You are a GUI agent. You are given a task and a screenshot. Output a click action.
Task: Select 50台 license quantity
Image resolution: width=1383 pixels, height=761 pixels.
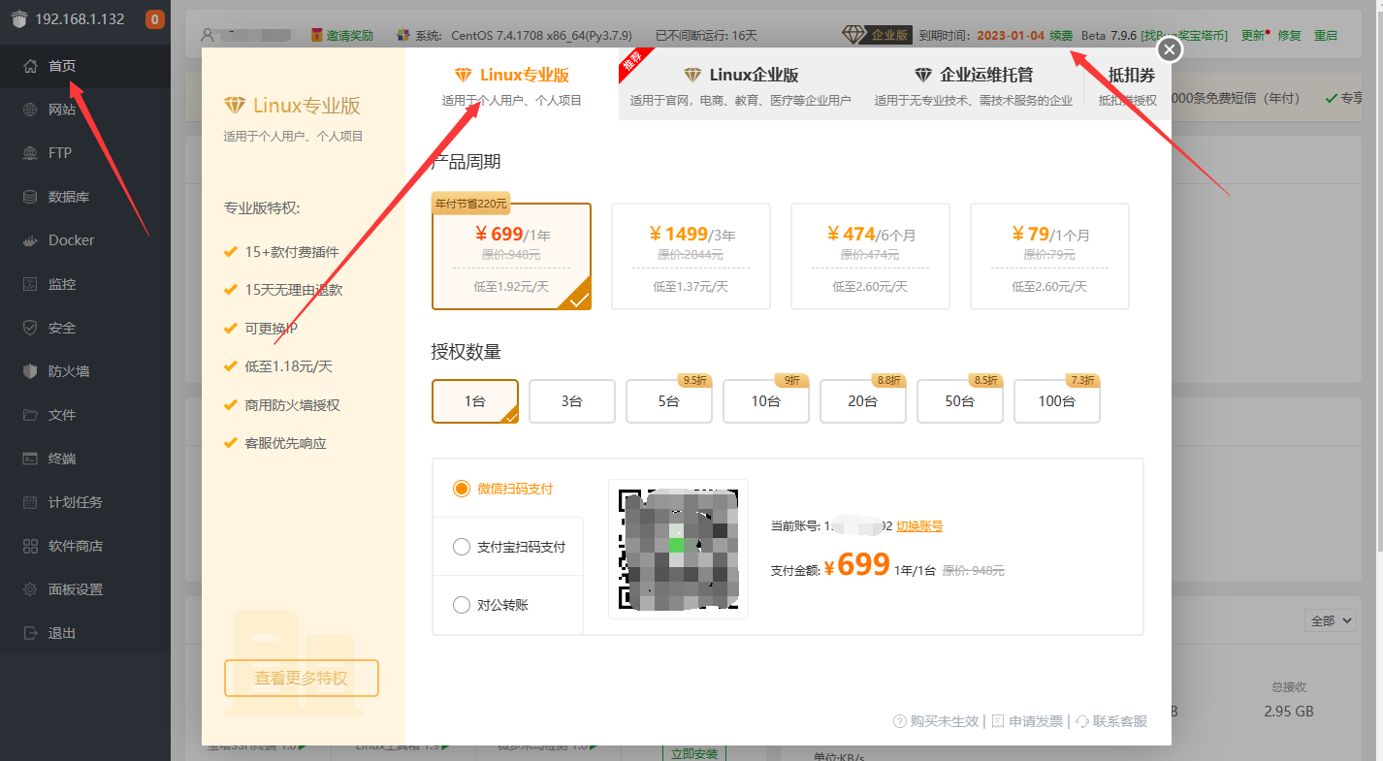[960, 401]
